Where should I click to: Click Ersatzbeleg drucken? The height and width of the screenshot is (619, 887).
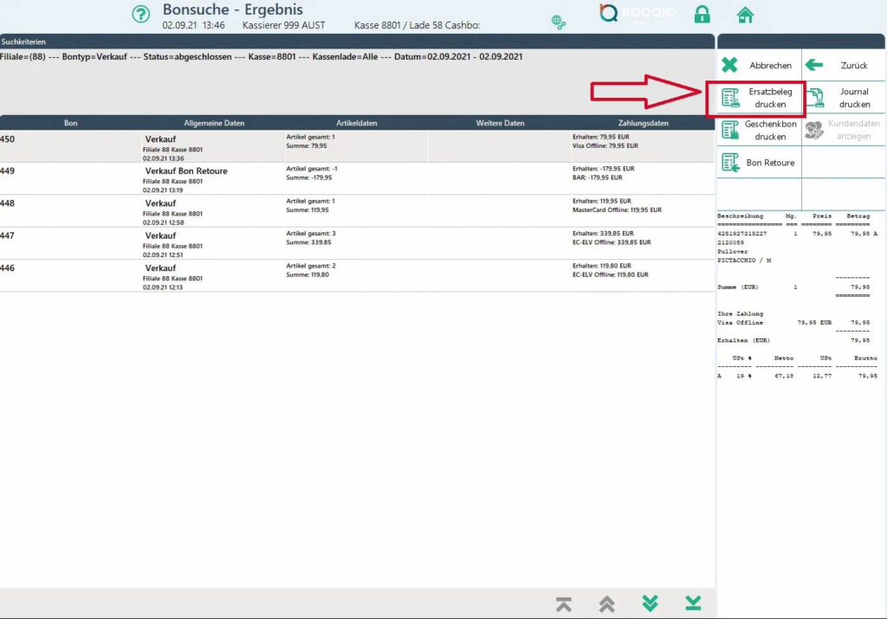(x=759, y=98)
